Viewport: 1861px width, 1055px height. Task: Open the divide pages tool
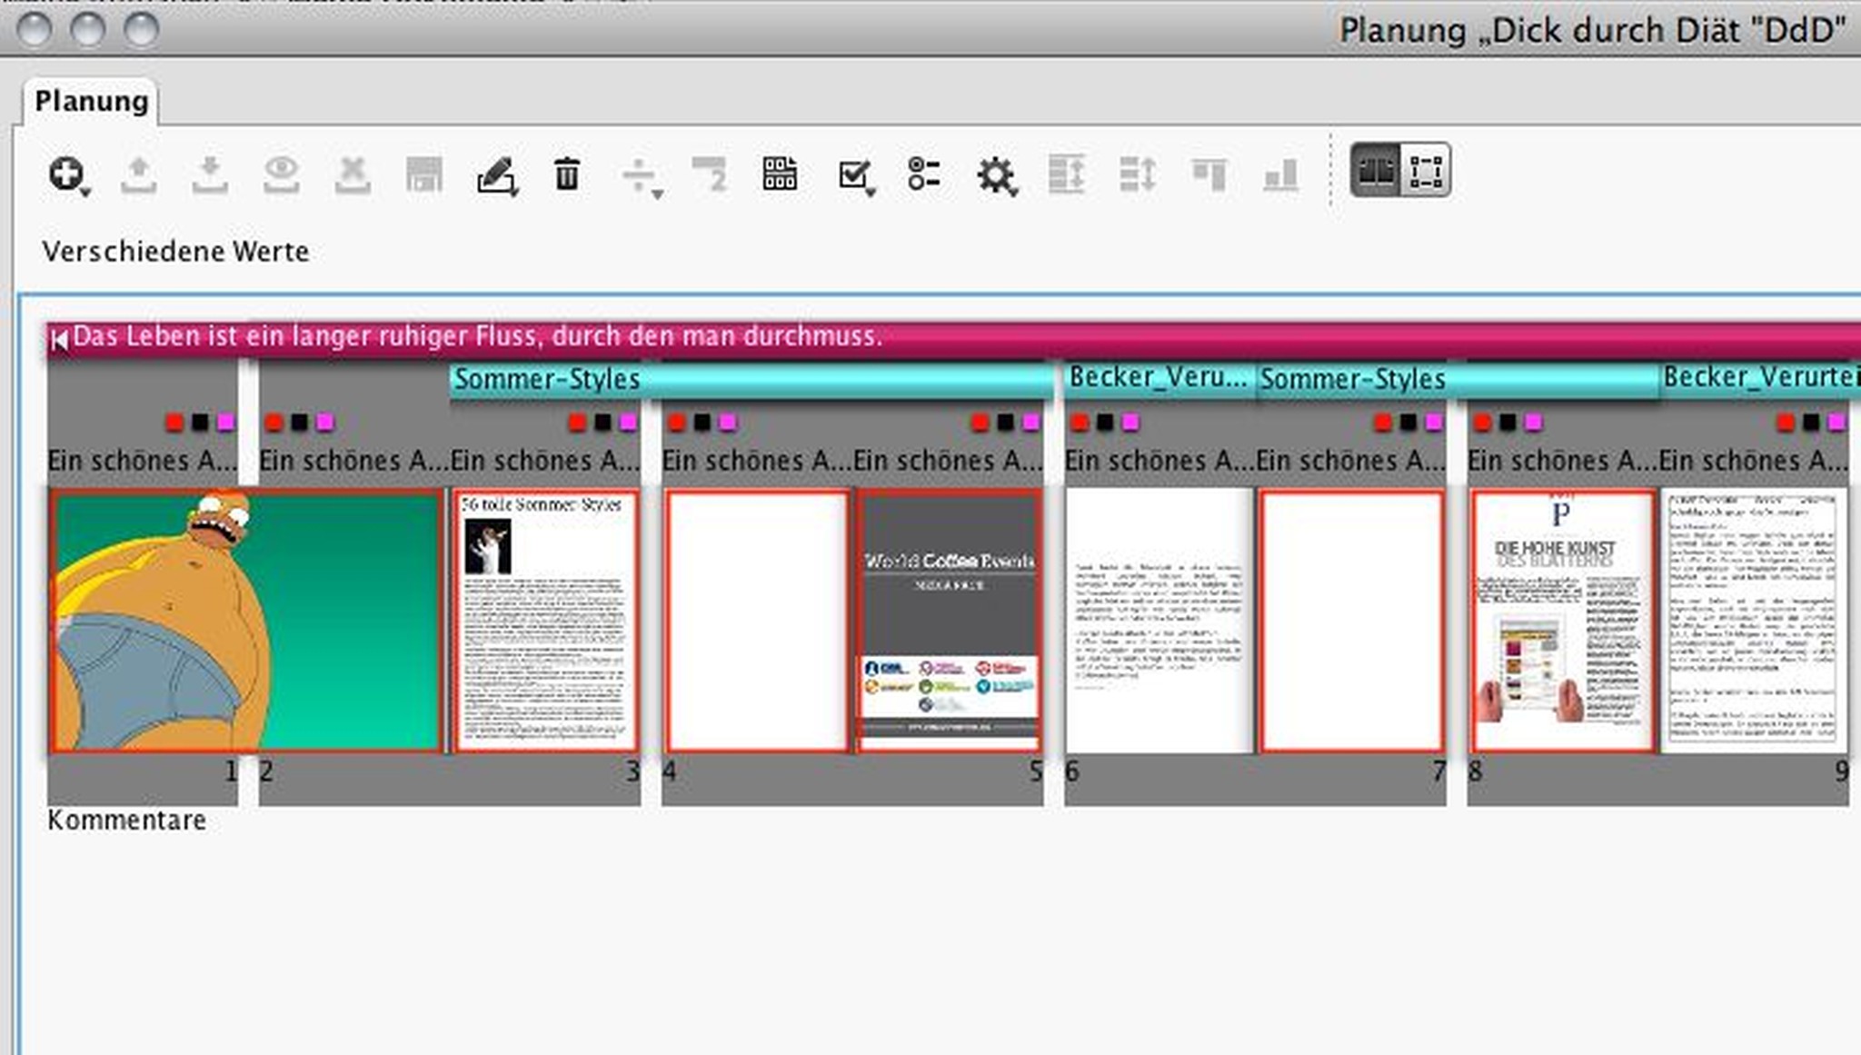pos(637,174)
